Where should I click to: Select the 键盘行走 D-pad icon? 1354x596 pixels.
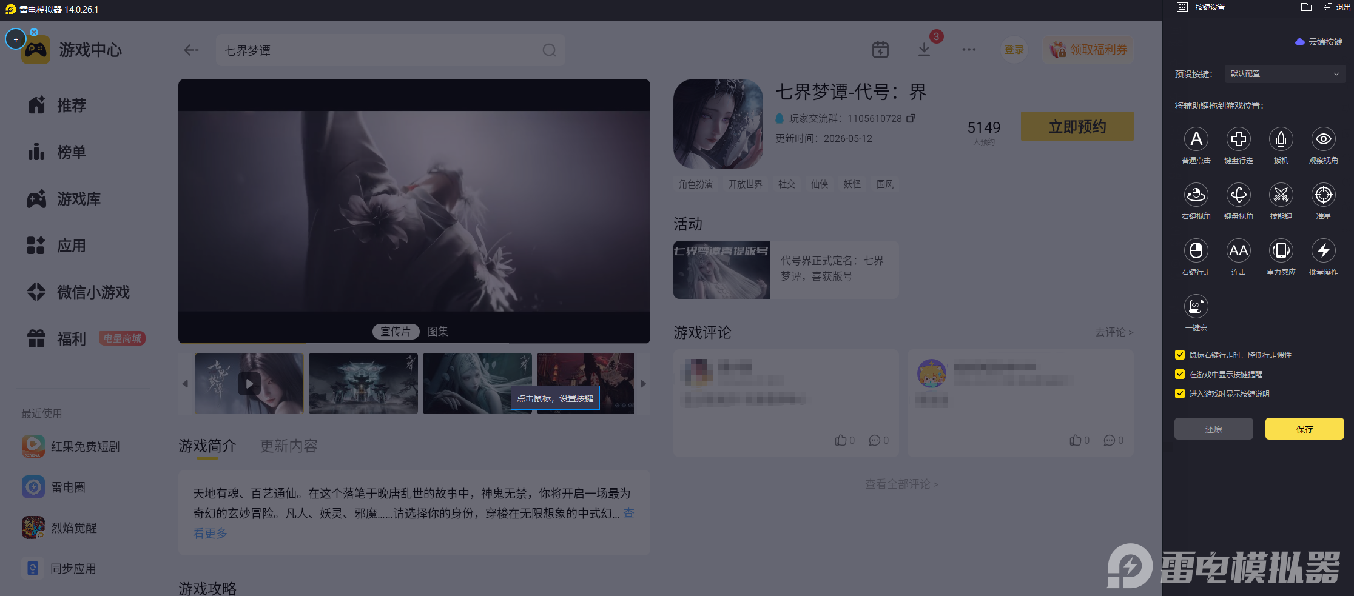[x=1238, y=139]
